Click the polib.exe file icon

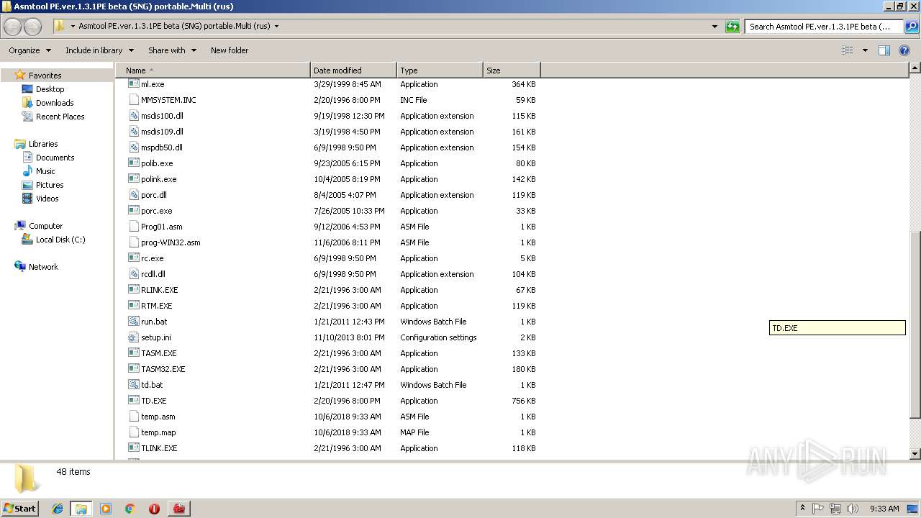coord(133,163)
